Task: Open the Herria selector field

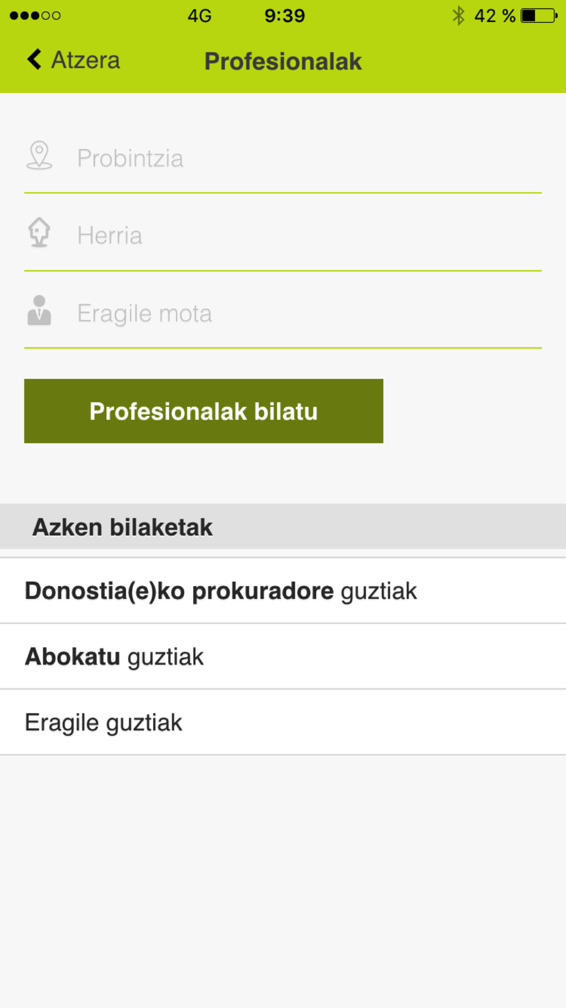Action: click(283, 235)
